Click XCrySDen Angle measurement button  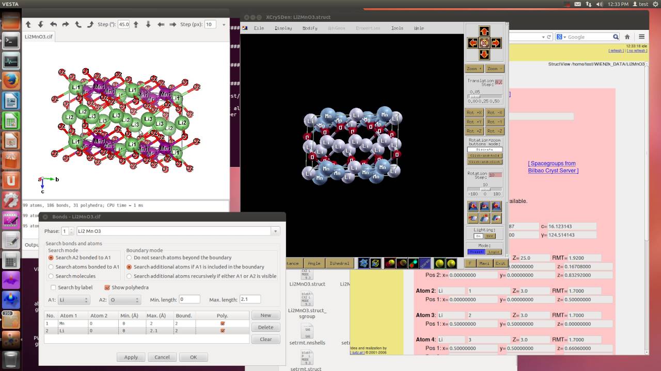click(314, 263)
